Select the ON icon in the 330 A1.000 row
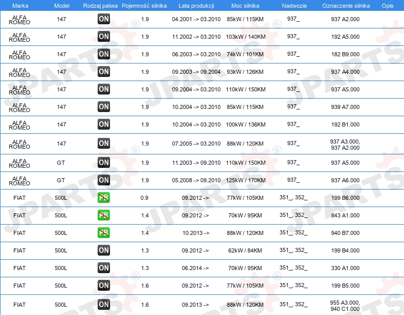The width and height of the screenshot is (404, 315). [104, 268]
